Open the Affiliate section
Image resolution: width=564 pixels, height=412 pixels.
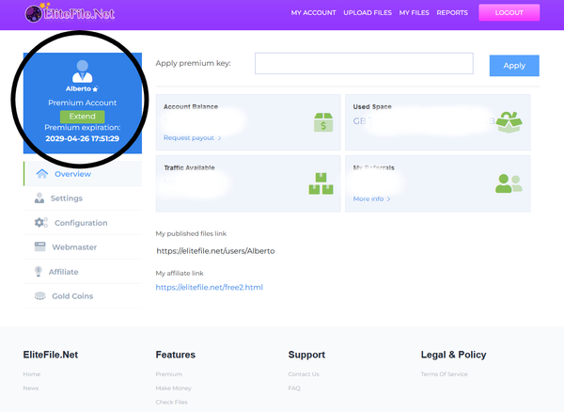(63, 272)
